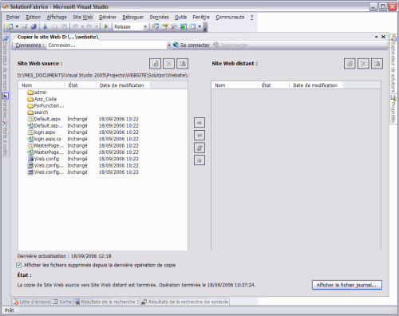399x316 pixels.
Task: Close the Copier le site Web document
Action: pyautogui.click(x=383, y=37)
